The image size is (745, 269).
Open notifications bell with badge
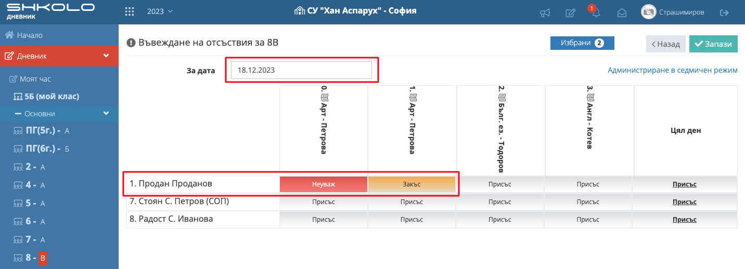pyautogui.click(x=595, y=12)
